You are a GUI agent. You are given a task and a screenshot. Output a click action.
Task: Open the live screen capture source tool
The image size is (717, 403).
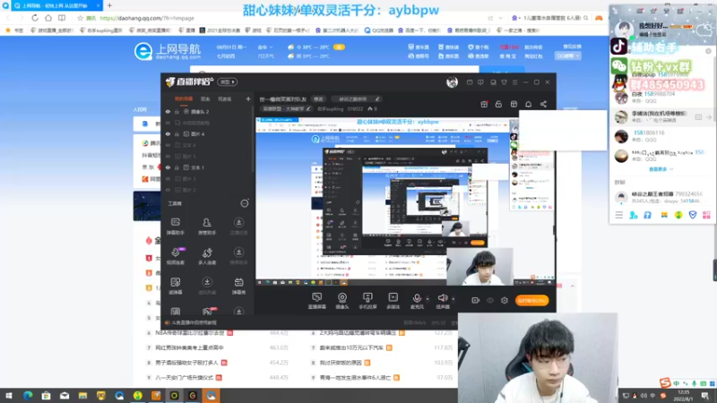316,301
